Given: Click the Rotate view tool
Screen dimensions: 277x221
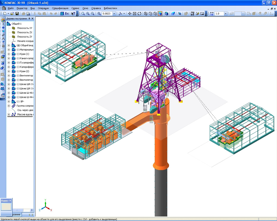Looking at the screenshot, I should click(x=139, y=13).
